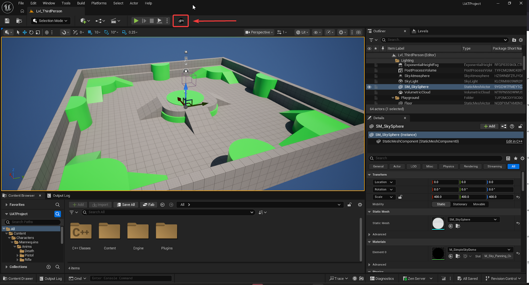Click the dm plugin toolbar button
Screen dimensions: 529x285
(x=181, y=21)
